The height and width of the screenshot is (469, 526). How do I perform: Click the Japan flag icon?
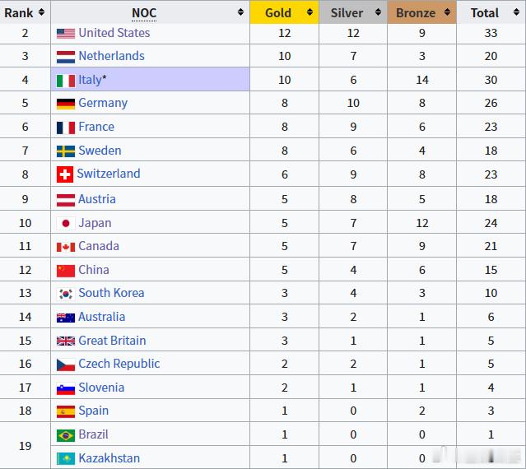(66, 223)
